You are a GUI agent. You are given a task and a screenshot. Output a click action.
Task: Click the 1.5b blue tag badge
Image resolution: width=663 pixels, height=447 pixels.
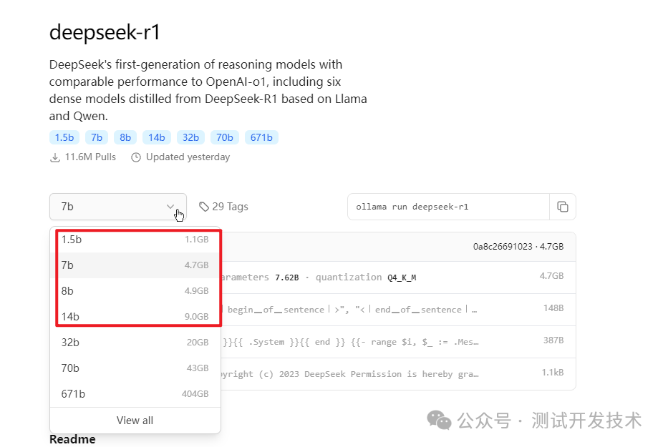[x=64, y=137]
